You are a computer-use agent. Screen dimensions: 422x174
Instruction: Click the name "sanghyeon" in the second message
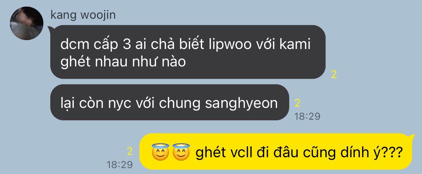click(241, 103)
